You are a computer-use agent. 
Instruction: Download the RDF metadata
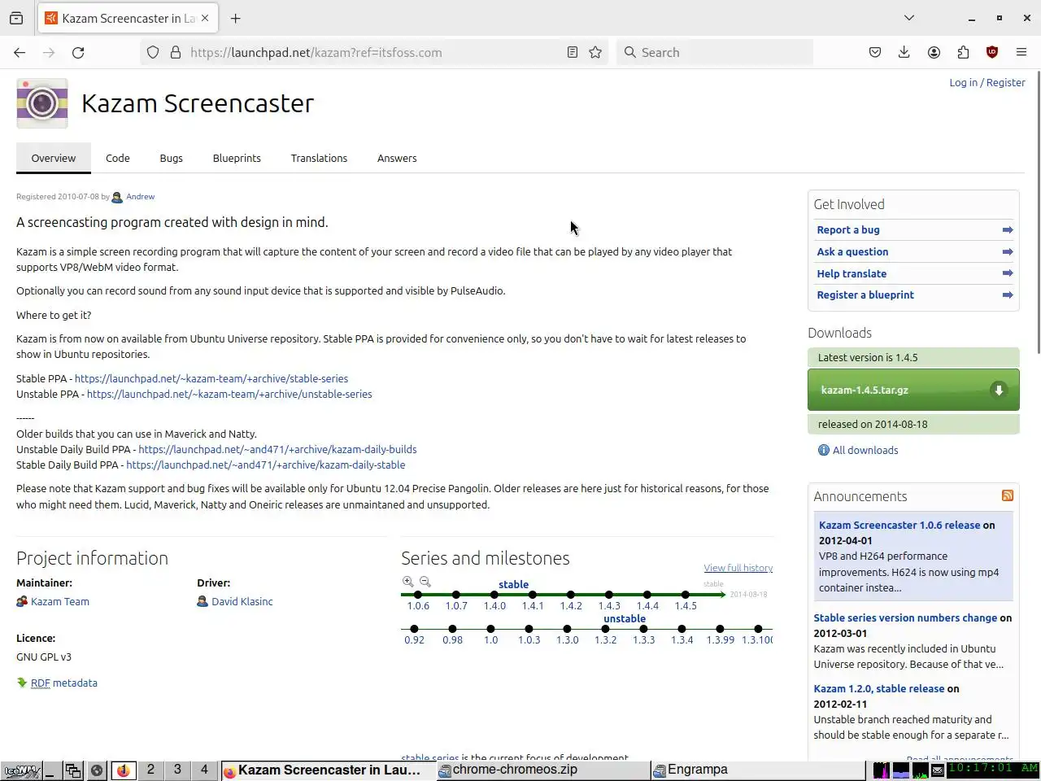(x=63, y=683)
